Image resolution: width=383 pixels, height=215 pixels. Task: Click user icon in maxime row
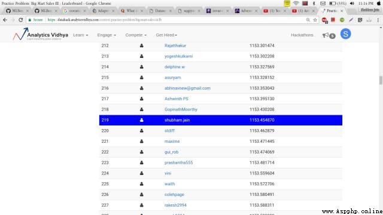(142, 142)
